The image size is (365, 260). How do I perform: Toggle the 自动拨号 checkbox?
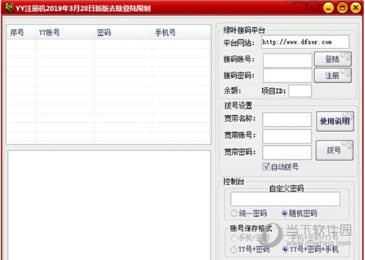[266, 166]
